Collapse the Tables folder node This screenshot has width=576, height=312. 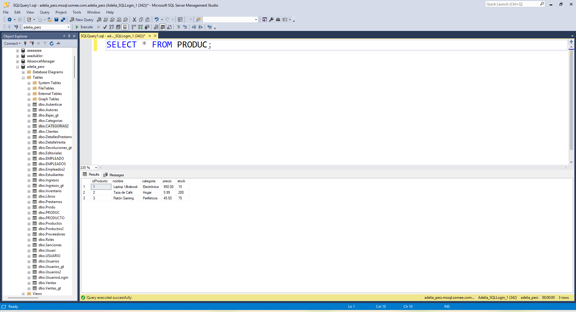pyautogui.click(x=23, y=78)
